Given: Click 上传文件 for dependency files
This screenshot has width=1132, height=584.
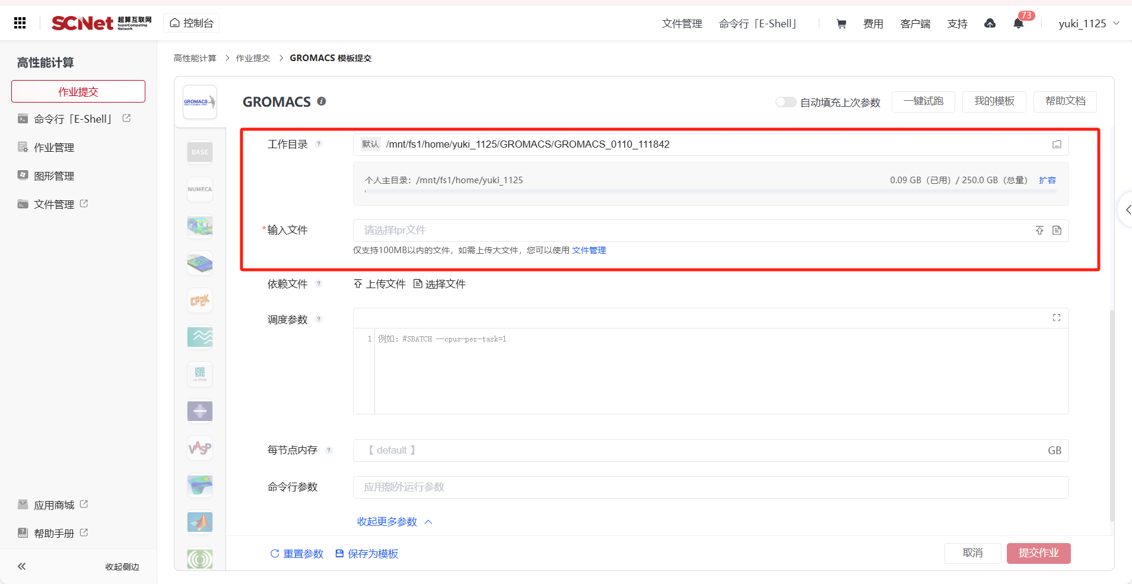Looking at the screenshot, I should pos(380,284).
